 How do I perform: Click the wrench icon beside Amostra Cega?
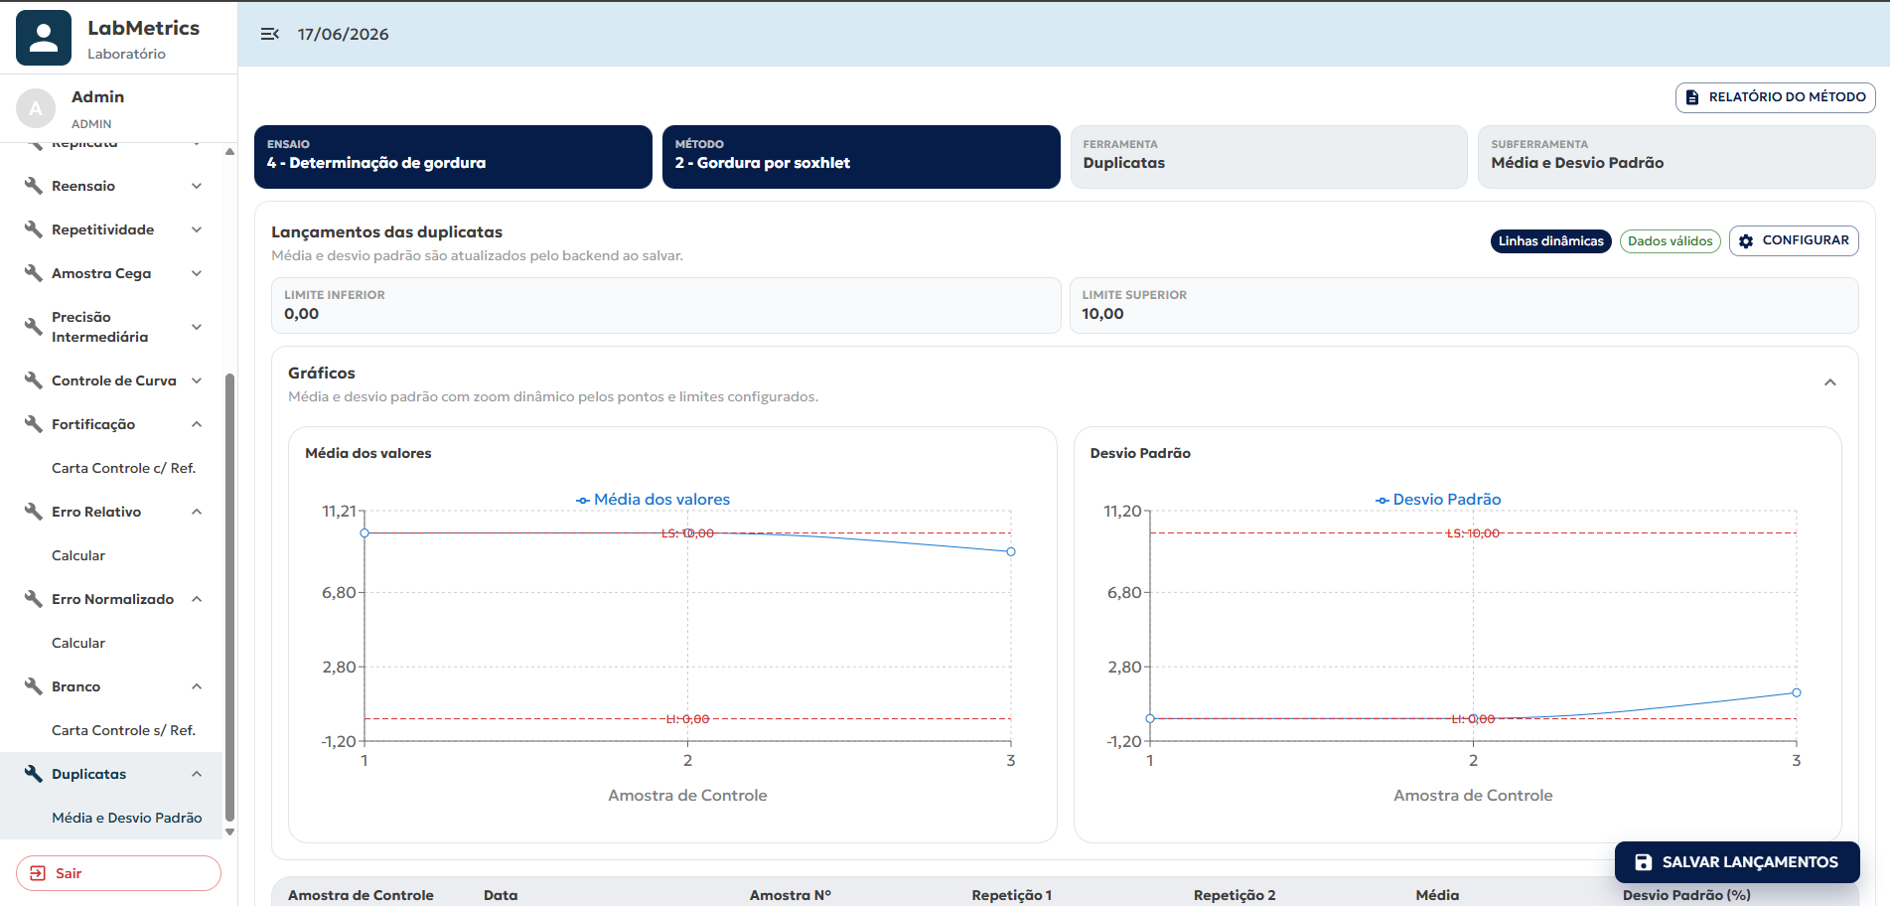34,273
